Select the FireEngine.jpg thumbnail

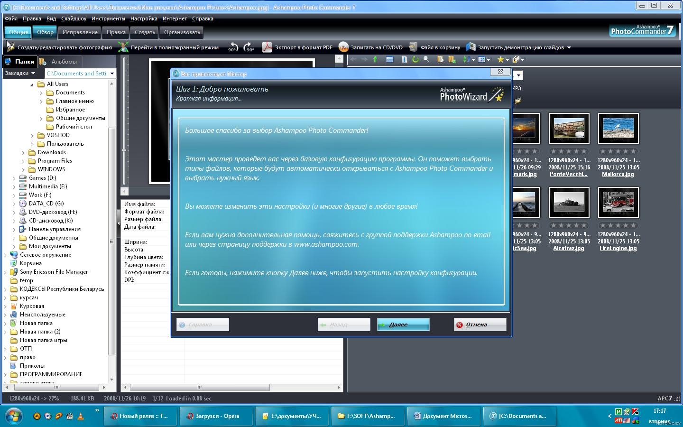coord(618,202)
